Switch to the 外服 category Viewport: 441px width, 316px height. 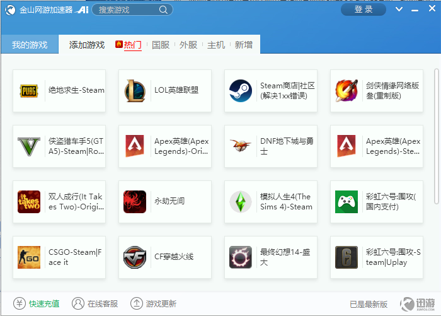[188, 45]
